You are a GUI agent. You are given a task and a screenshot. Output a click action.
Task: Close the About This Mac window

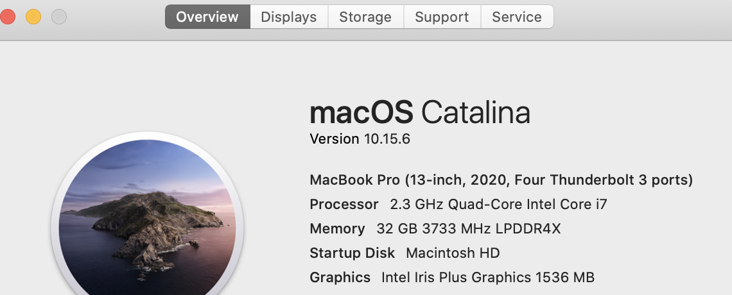coord(7,17)
